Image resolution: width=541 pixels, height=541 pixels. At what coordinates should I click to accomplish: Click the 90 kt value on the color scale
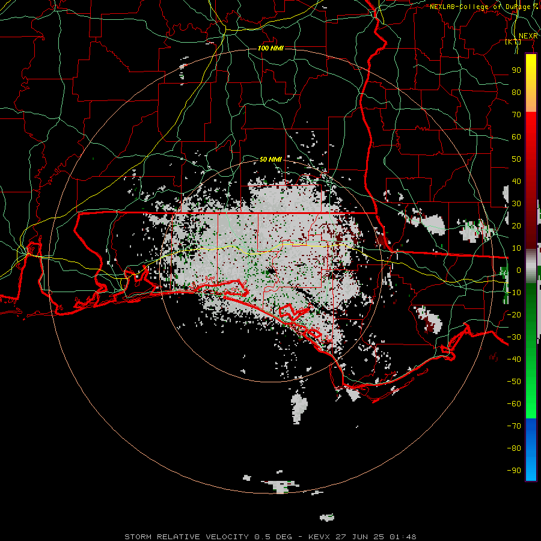(516, 70)
